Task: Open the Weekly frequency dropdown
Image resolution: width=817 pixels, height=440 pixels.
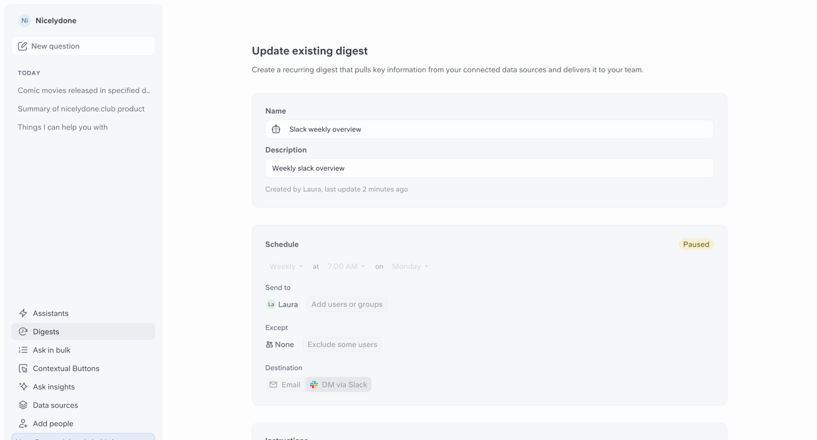Action: [x=286, y=266]
